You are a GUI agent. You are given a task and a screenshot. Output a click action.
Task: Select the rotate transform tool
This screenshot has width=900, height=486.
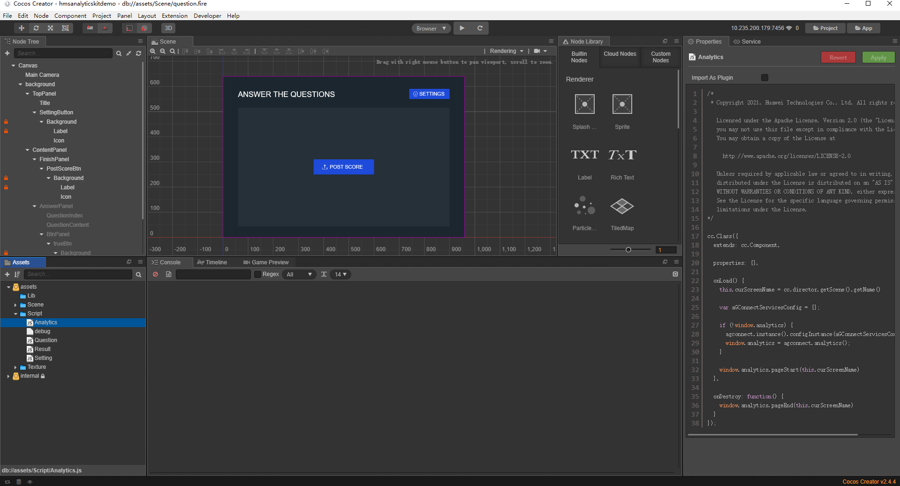pos(36,28)
